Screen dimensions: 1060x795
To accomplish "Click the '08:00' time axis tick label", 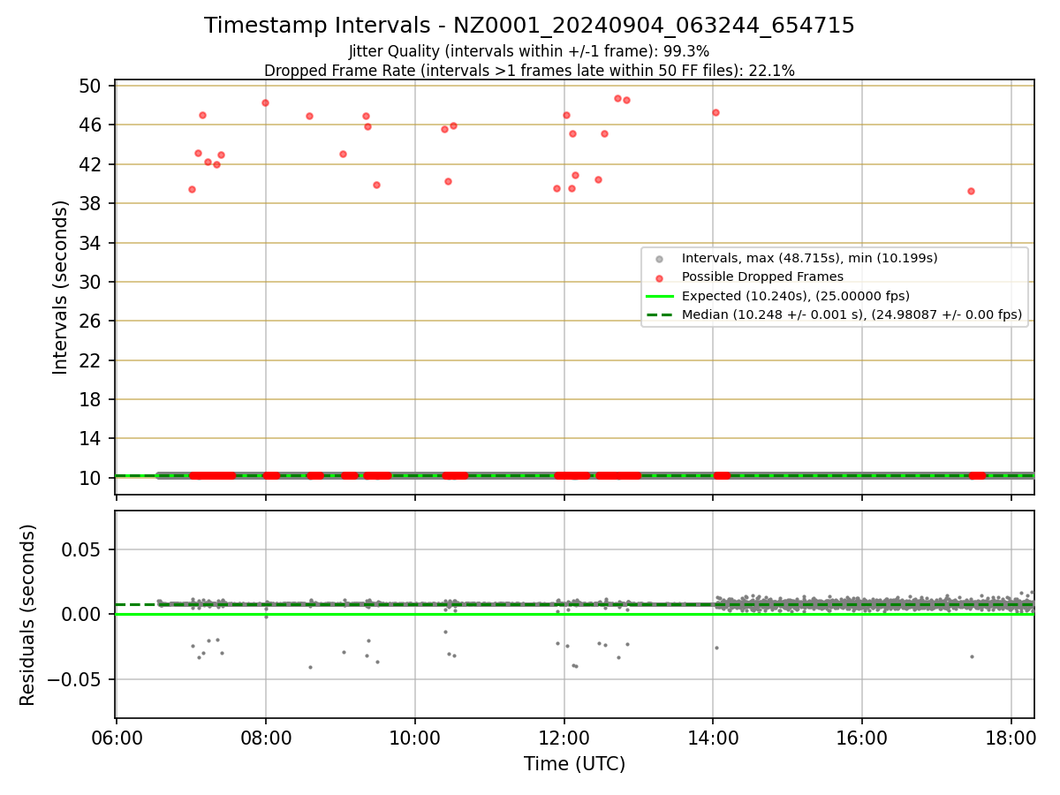I will click(x=266, y=737).
